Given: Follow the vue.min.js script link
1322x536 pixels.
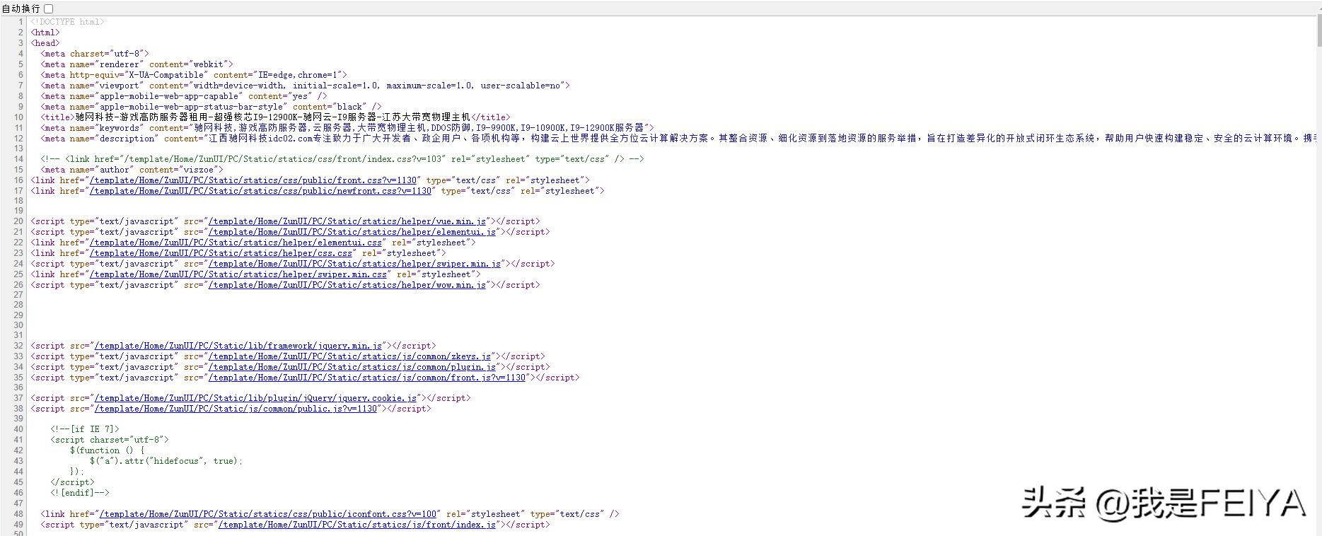Looking at the screenshot, I should (x=347, y=221).
